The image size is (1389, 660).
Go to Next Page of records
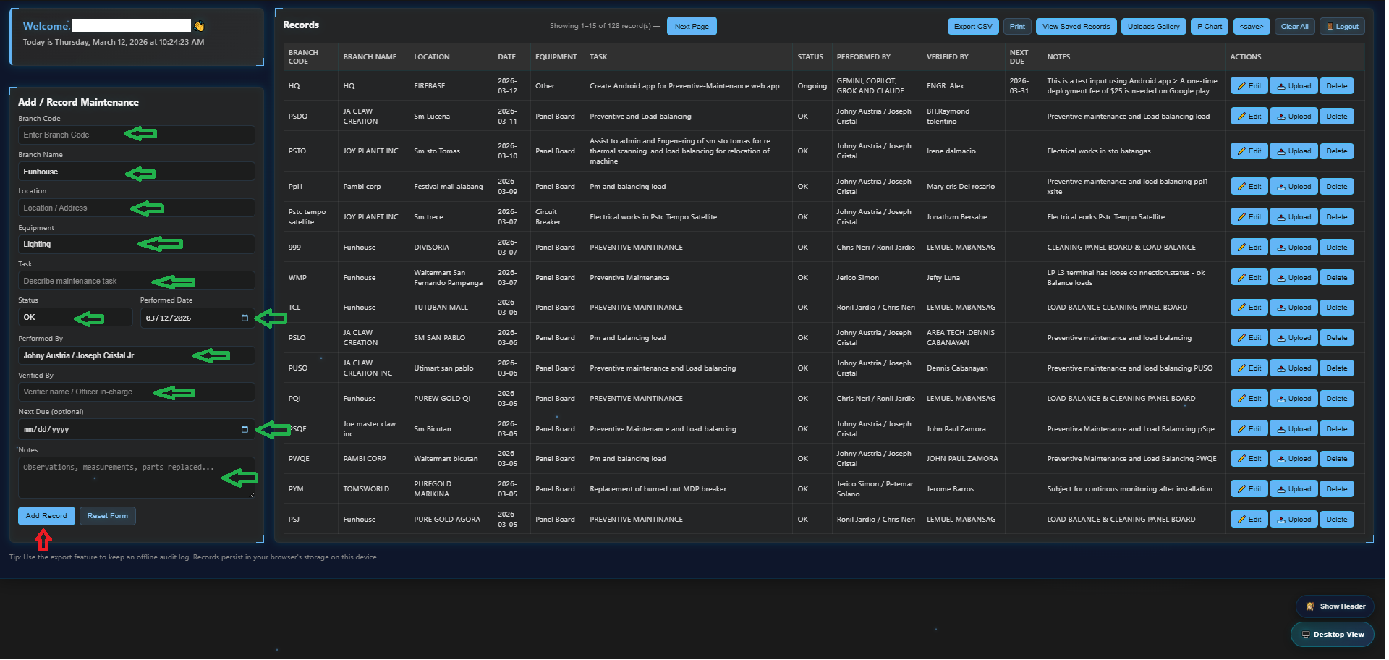(691, 27)
